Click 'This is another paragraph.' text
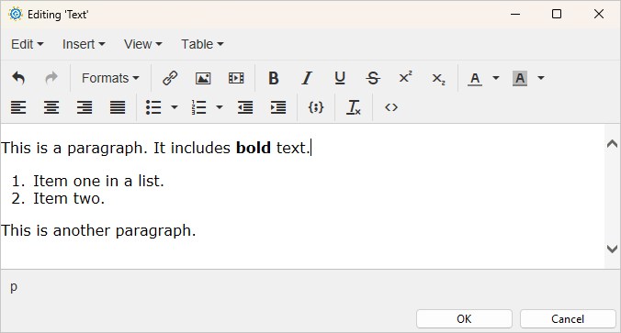621x333 pixels. click(98, 230)
